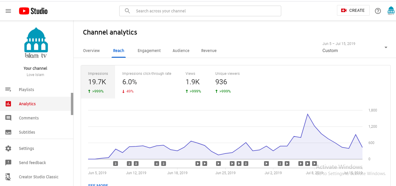This screenshot has width=396, height=186.
Task: Open the Audience tab
Action: click(x=181, y=51)
